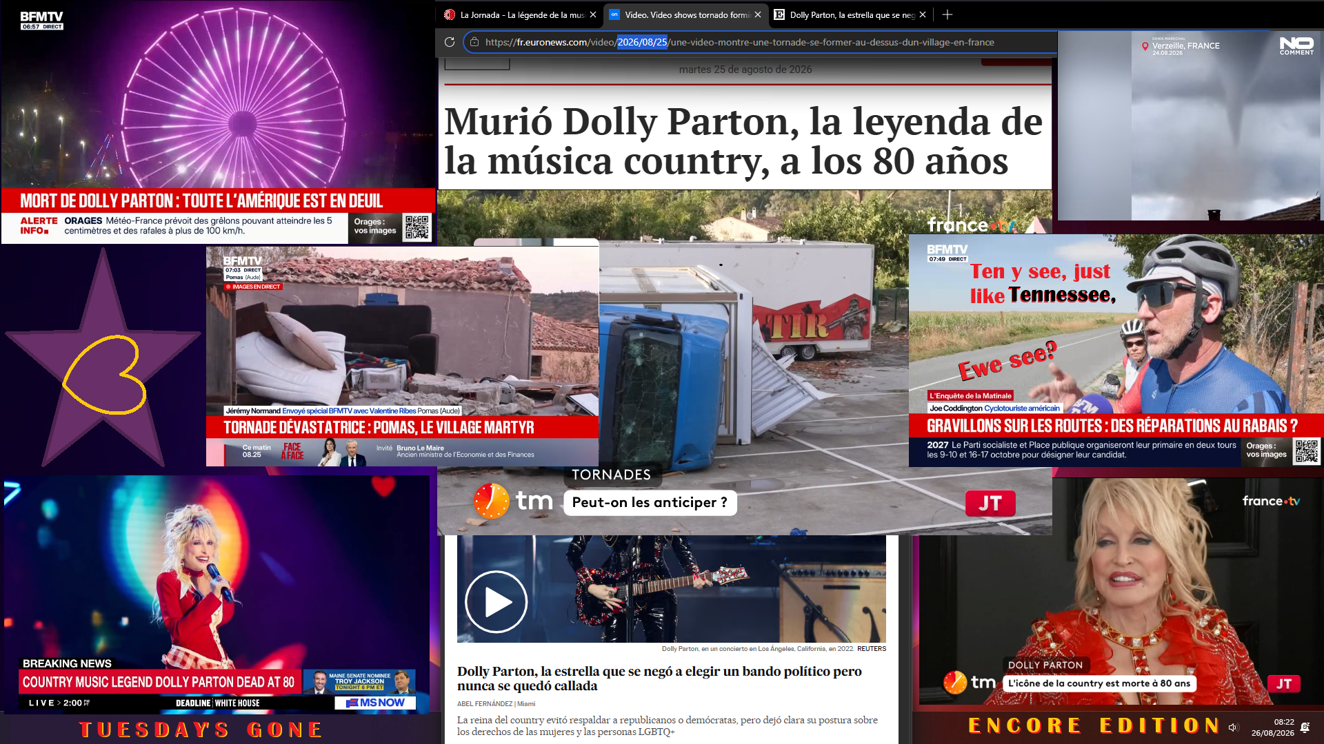Open the taskbar clock showing 08:22
The width and height of the screenshot is (1324, 744).
(1273, 727)
